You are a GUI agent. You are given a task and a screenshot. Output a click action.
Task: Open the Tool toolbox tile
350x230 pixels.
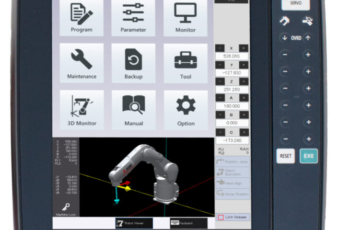pyautogui.click(x=185, y=63)
